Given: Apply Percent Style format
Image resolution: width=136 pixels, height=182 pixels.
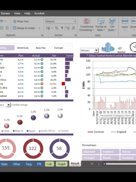Looking at the screenshot, I should [x=56, y=28].
